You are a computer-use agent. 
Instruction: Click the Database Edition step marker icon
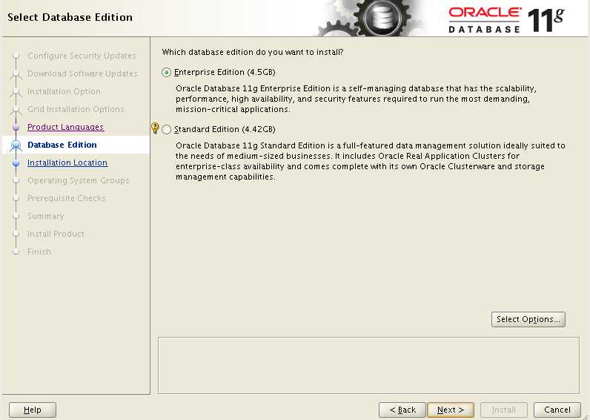click(x=16, y=145)
